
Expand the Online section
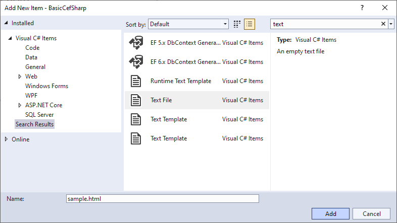(6, 139)
